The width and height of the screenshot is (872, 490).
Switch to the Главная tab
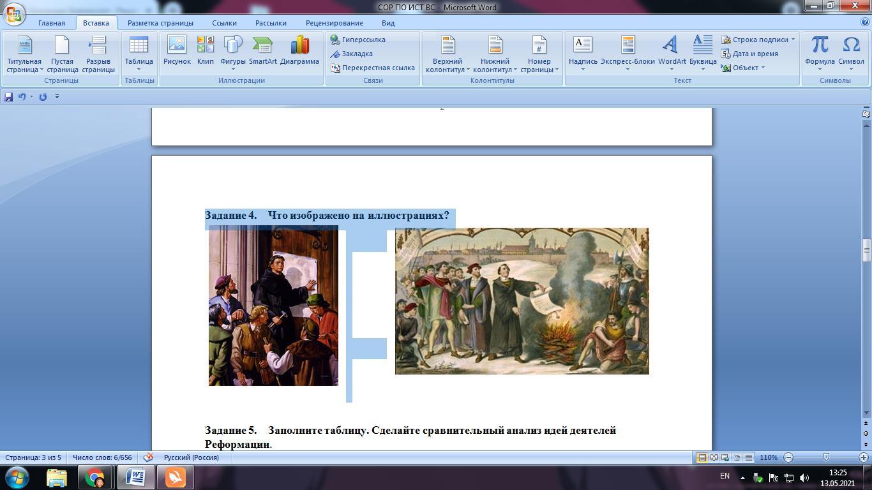click(51, 23)
